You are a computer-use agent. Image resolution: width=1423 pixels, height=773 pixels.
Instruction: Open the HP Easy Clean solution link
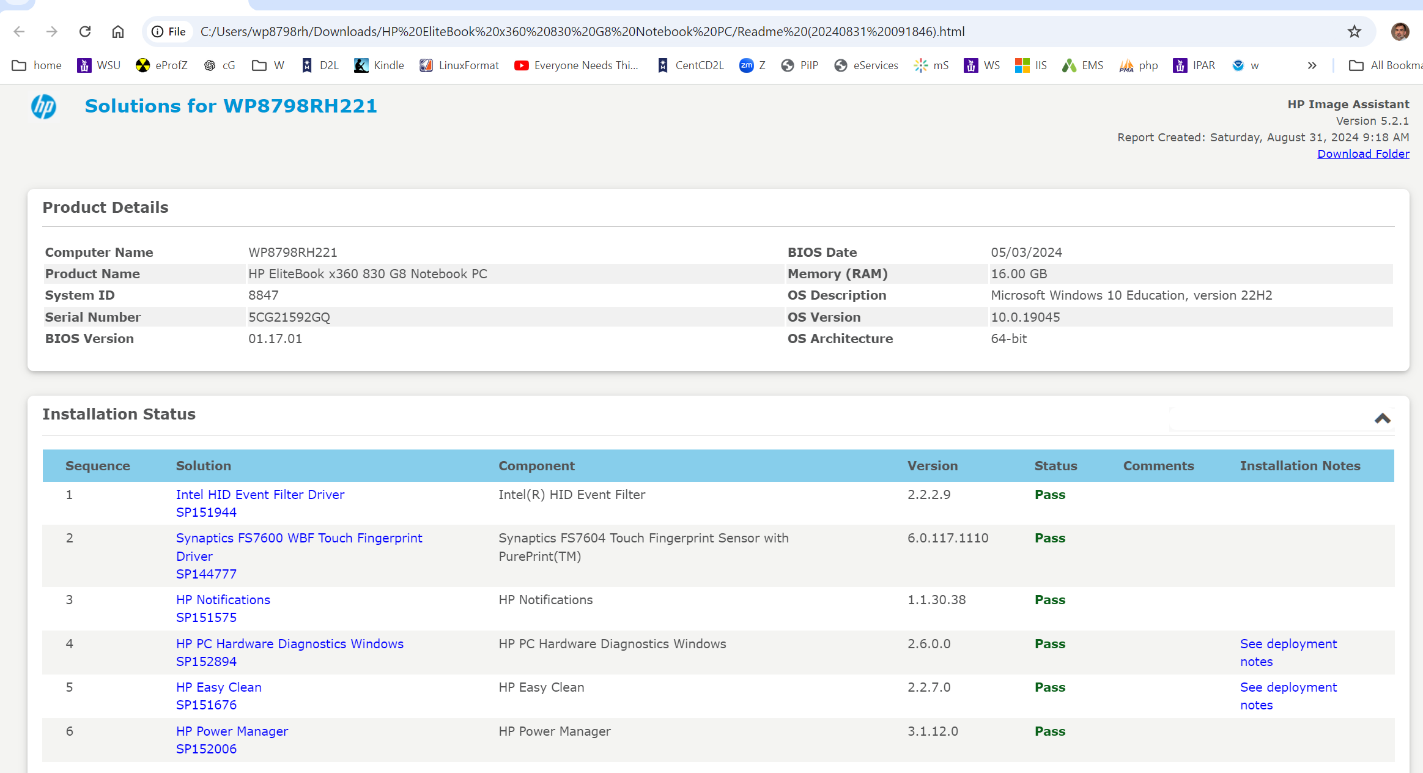219,687
